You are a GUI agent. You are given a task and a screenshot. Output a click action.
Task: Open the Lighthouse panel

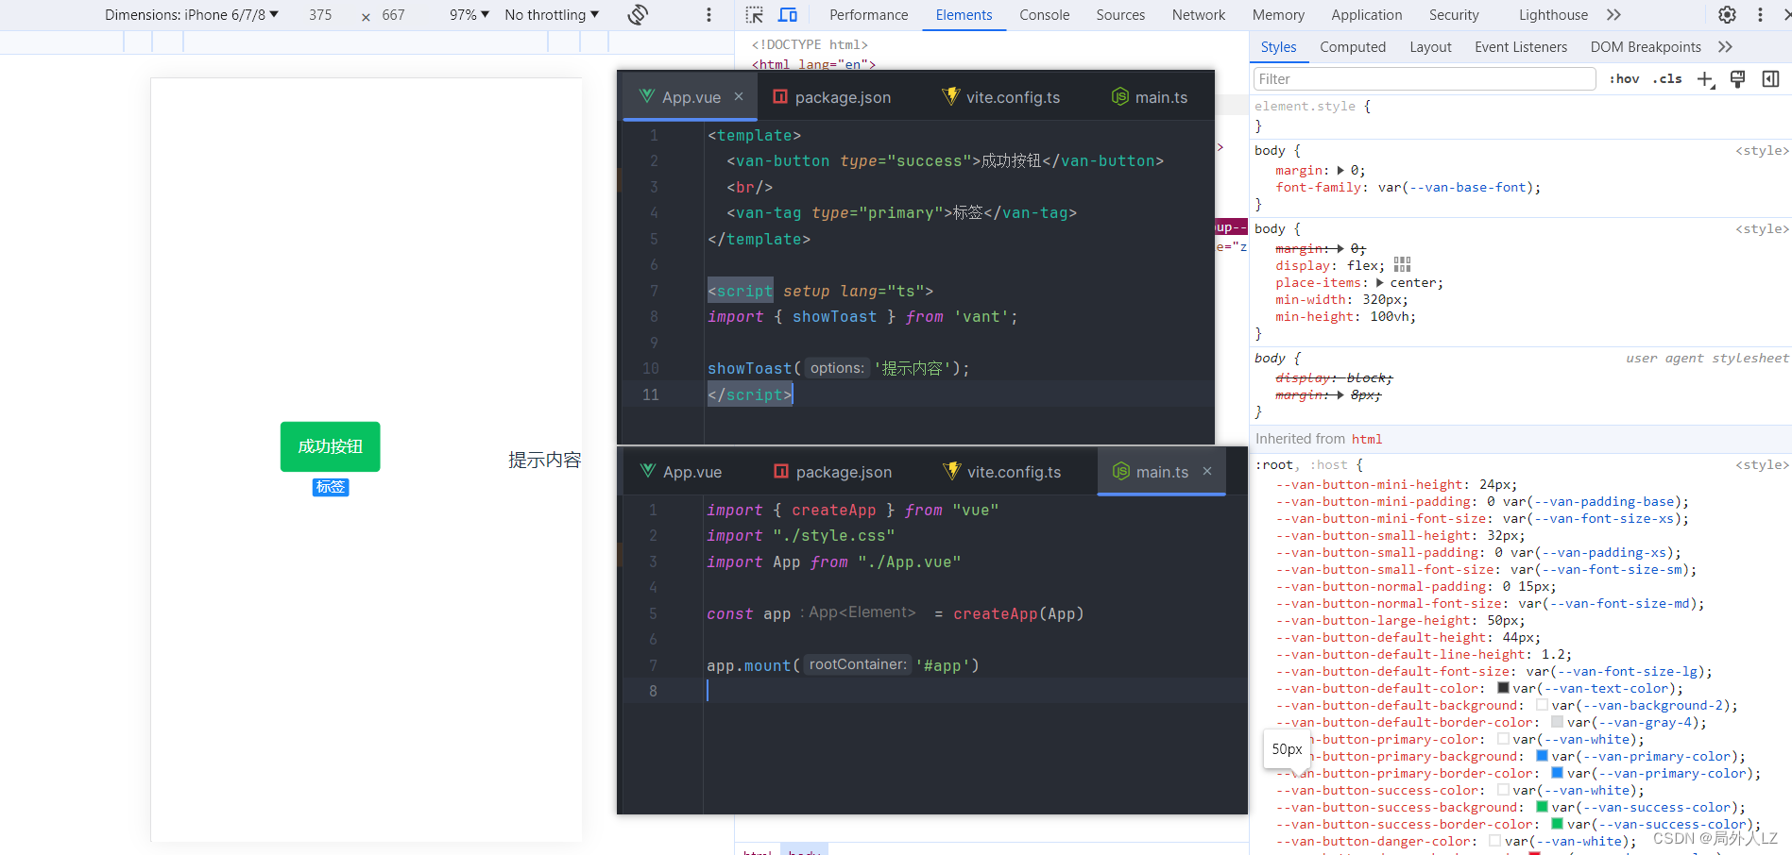[x=1553, y=15]
